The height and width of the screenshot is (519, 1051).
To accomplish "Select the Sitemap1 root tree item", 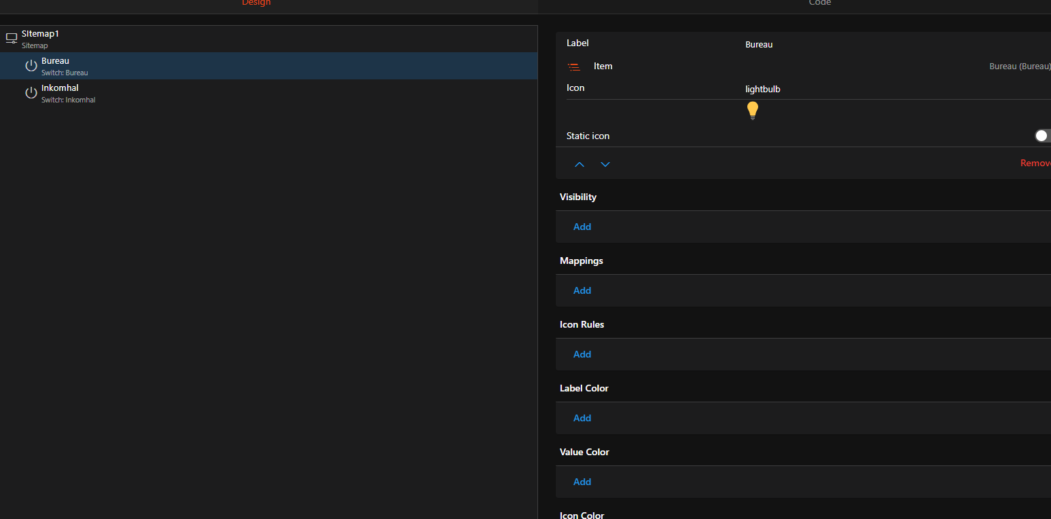I will pyautogui.click(x=269, y=39).
